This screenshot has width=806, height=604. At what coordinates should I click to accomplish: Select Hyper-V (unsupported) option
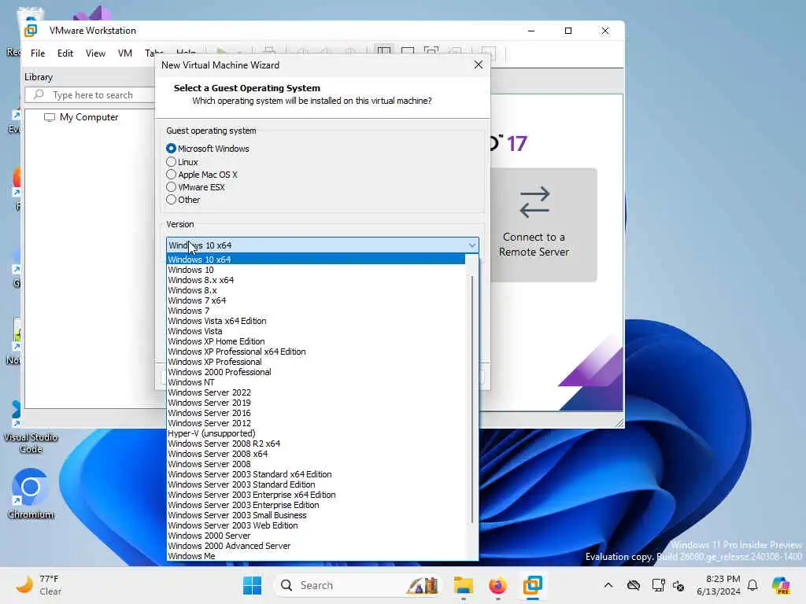[x=316, y=433]
